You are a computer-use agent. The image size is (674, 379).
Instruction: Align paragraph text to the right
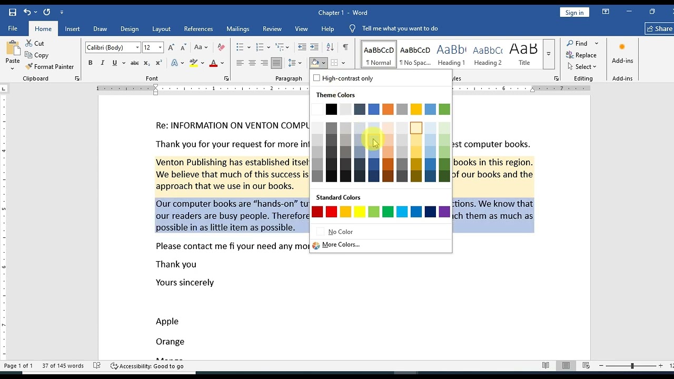coord(264,63)
